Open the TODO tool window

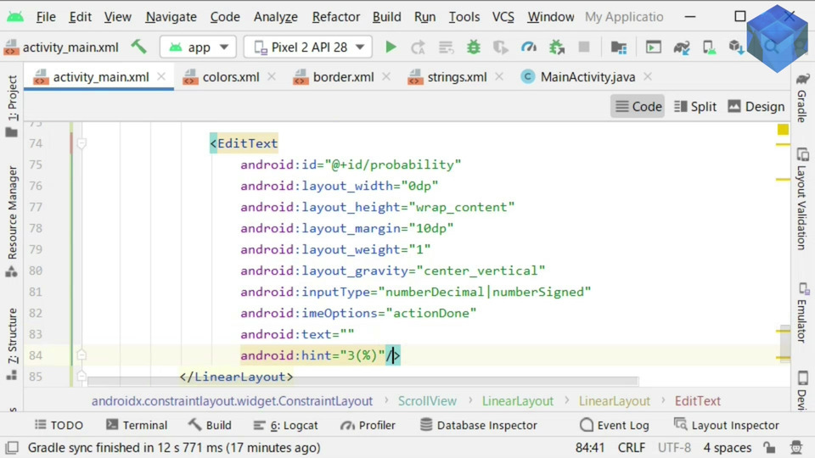pos(59,425)
